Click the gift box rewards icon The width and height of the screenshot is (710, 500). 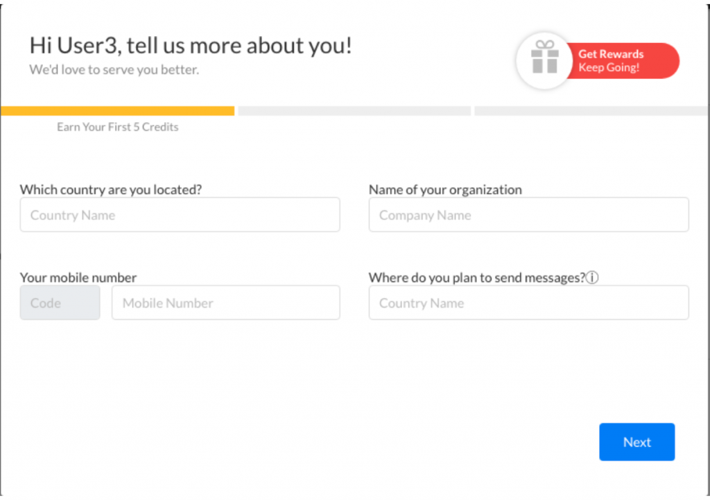click(x=544, y=59)
